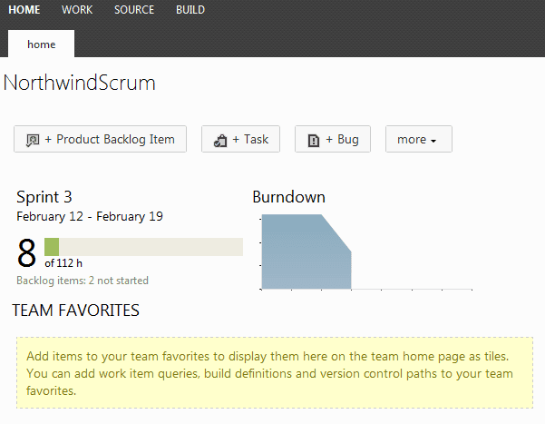This screenshot has height=424, width=545.
Task: Click the Task clipboard icon
Action: pyautogui.click(x=219, y=140)
